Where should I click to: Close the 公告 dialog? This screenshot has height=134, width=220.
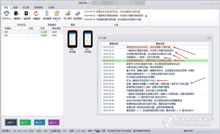209,38
